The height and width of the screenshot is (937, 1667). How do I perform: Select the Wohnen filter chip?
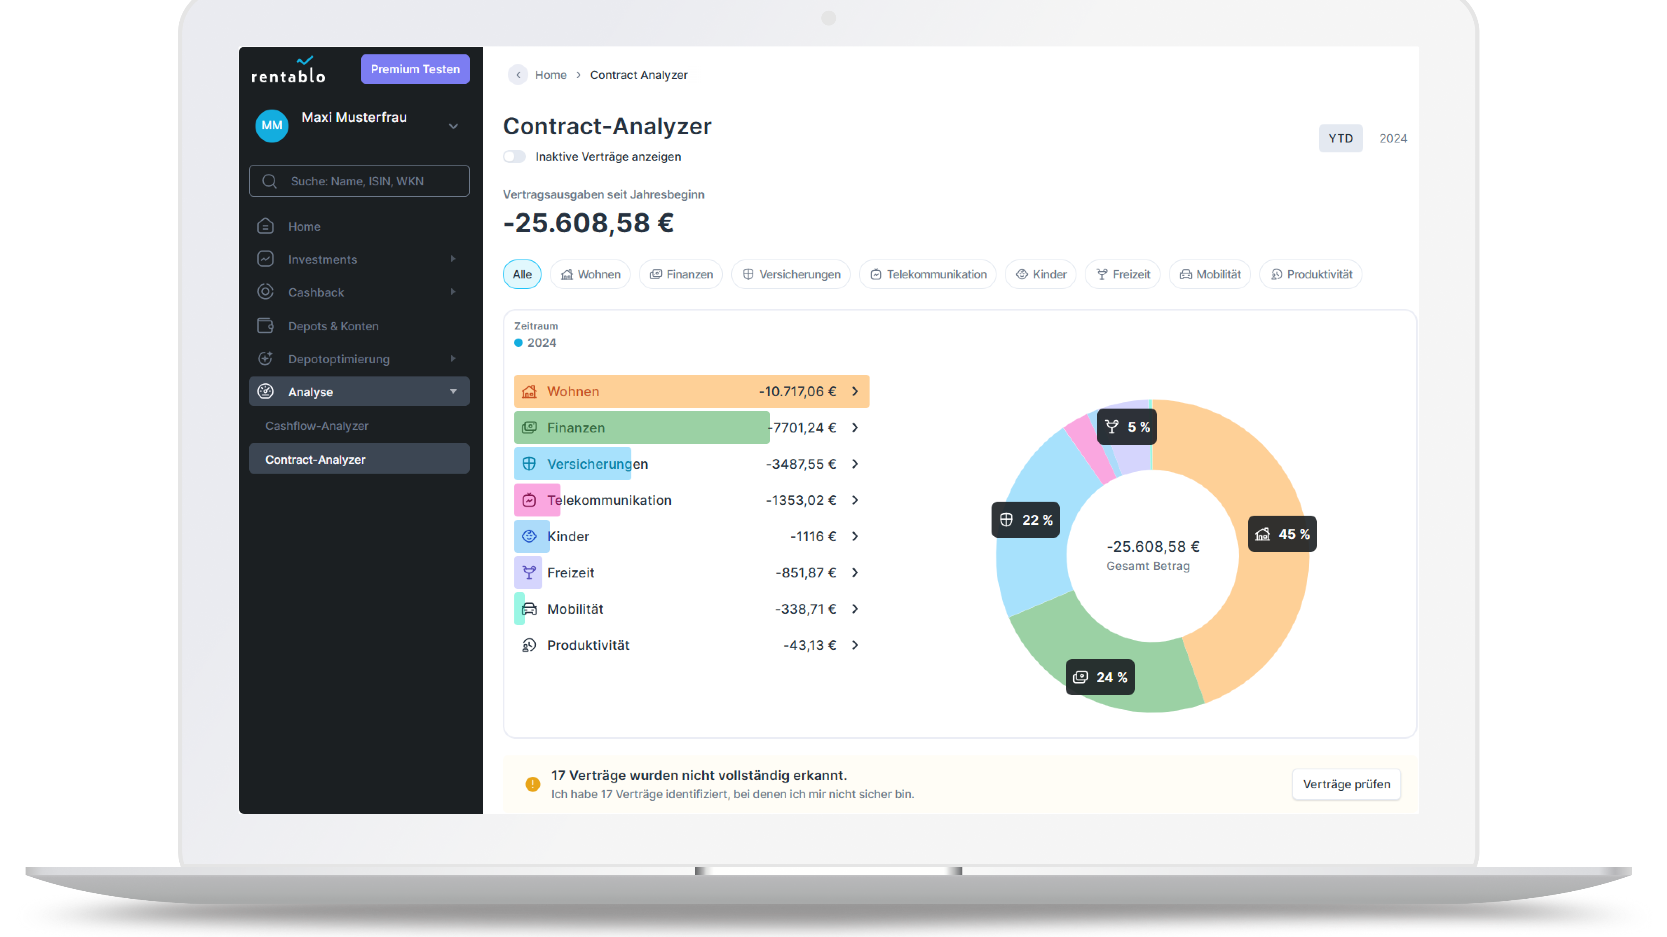(x=590, y=275)
